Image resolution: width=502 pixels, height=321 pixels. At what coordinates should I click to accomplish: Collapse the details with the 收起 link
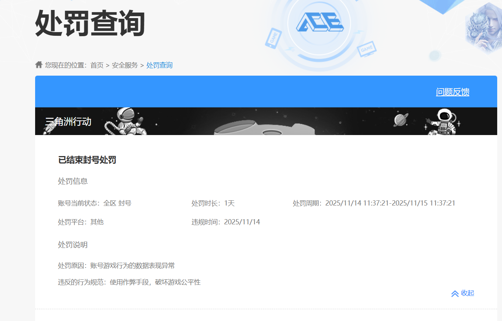coord(467,293)
